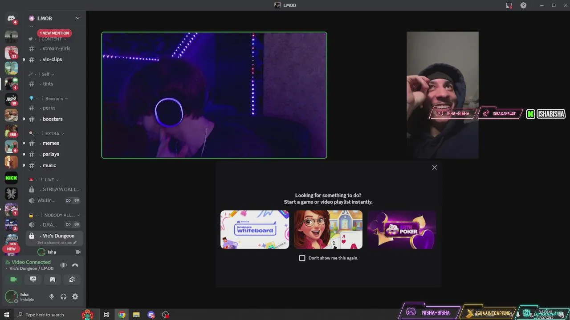Open File Explorer from the taskbar
This screenshot has width=570, height=320.
click(136, 315)
